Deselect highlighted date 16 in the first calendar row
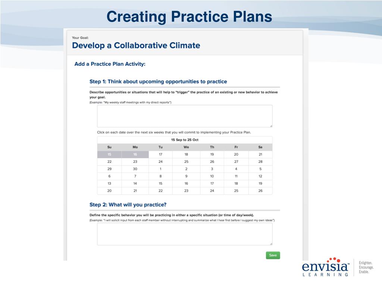 tap(135, 155)
